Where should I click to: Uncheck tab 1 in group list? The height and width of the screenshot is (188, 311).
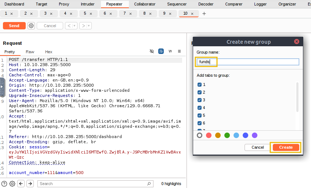pyautogui.click(x=199, y=85)
